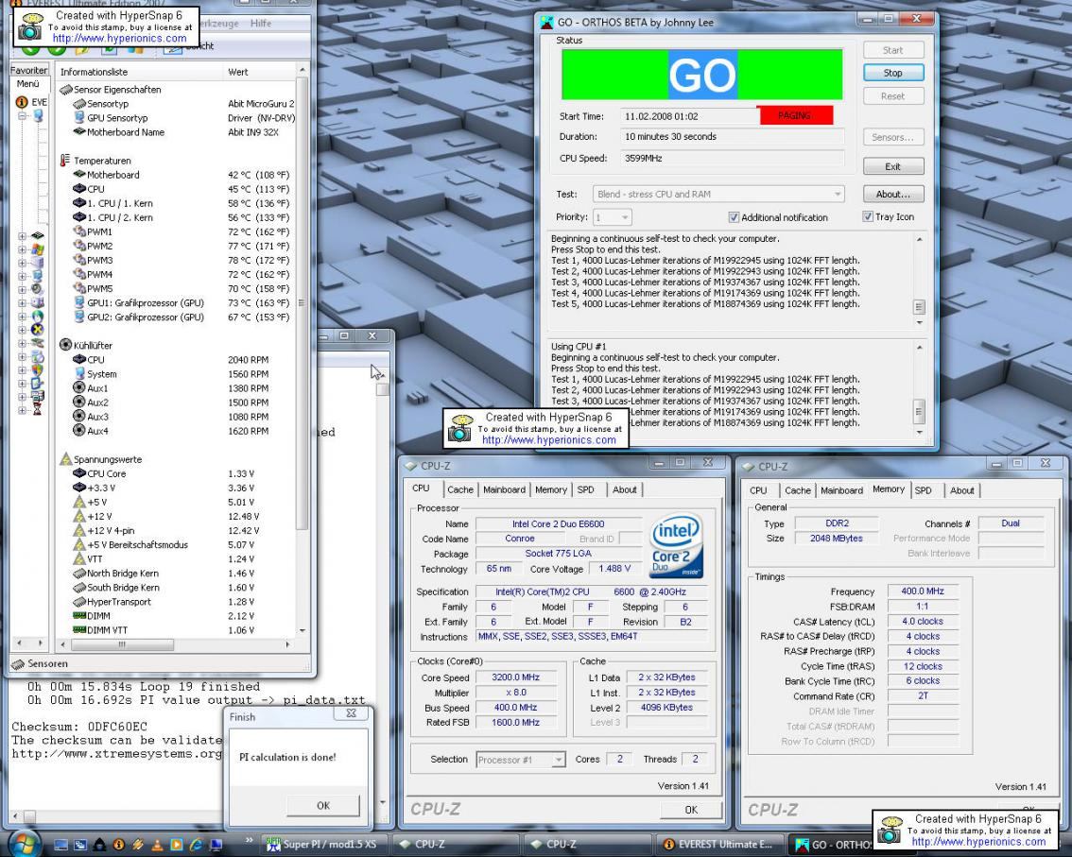Select the Multimedia speaker icon in EVEREST tree
Image resolution: width=1072 pixels, height=857 pixels.
click(x=38, y=289)
